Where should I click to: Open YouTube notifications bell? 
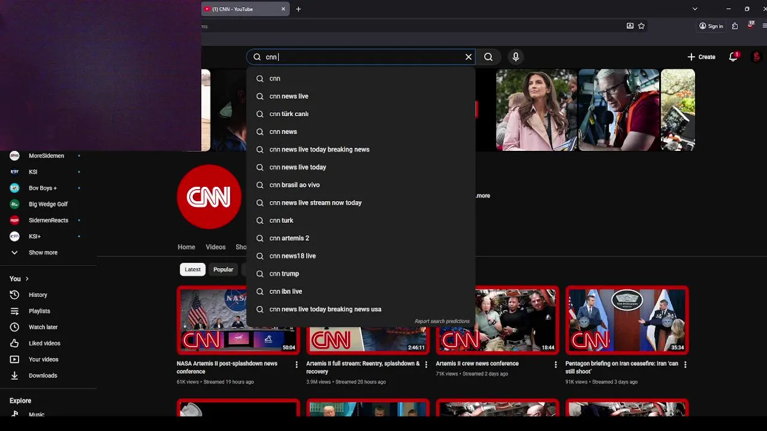733,57
